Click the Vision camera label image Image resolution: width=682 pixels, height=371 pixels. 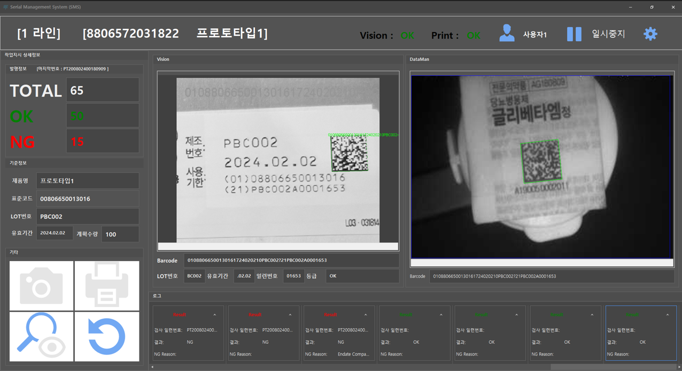278,159
